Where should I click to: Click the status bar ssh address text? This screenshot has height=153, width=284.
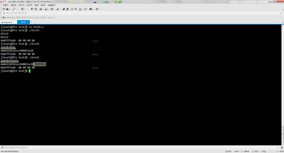[x=9, y=151]
